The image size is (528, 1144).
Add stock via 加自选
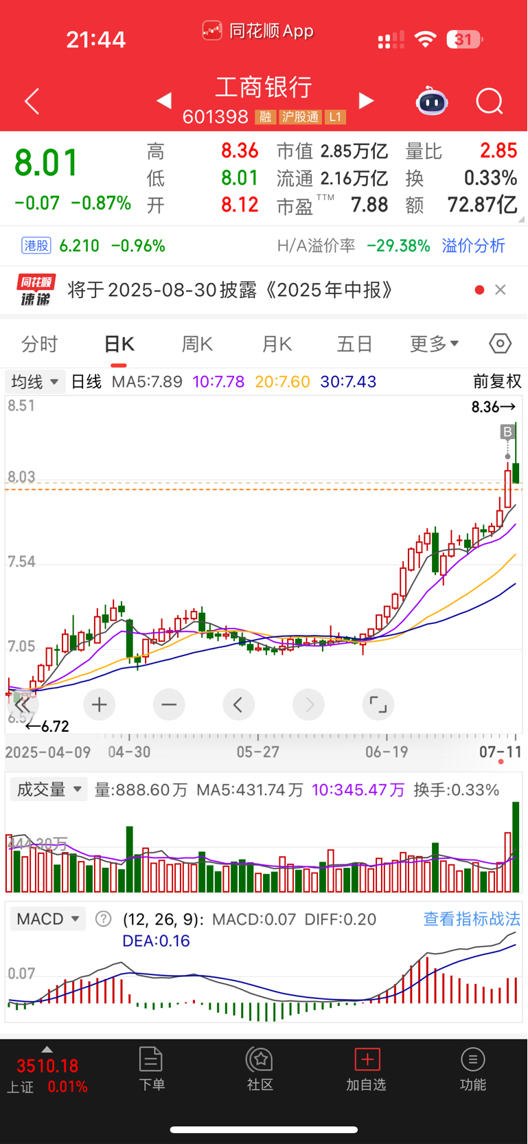point(367,1068)
